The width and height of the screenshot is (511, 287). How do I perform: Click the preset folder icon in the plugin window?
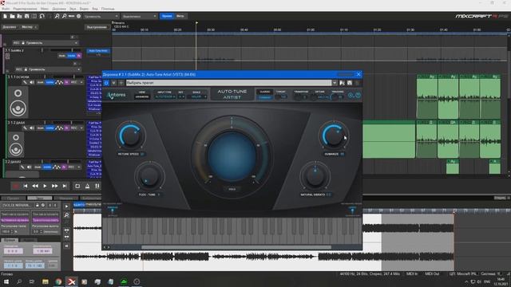click(x=342, y=83)
